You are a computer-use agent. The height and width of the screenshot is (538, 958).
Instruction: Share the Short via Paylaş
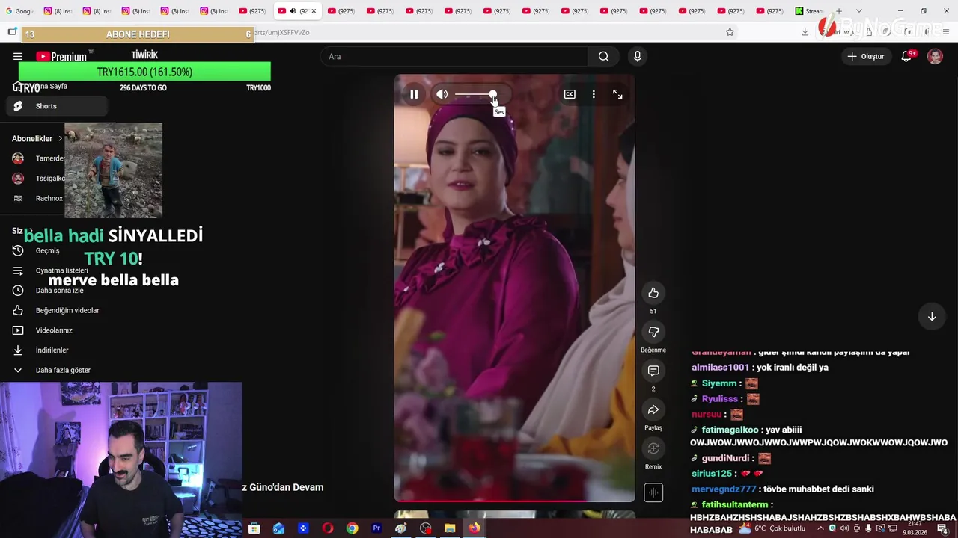[653, 409]
